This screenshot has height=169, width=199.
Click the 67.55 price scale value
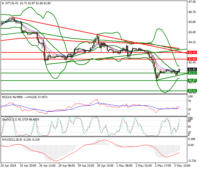pyautogui.click(x=192, y=2)
